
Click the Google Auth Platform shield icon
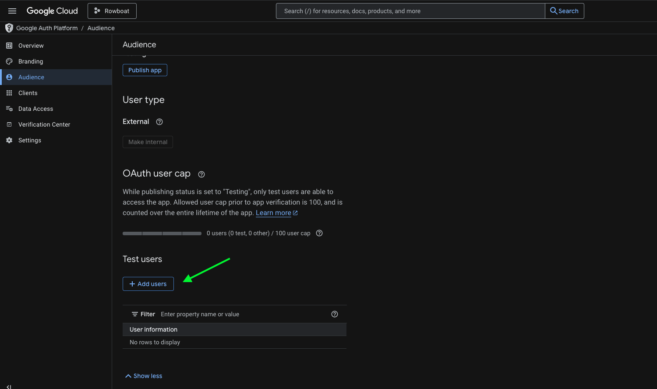point(9,28)
